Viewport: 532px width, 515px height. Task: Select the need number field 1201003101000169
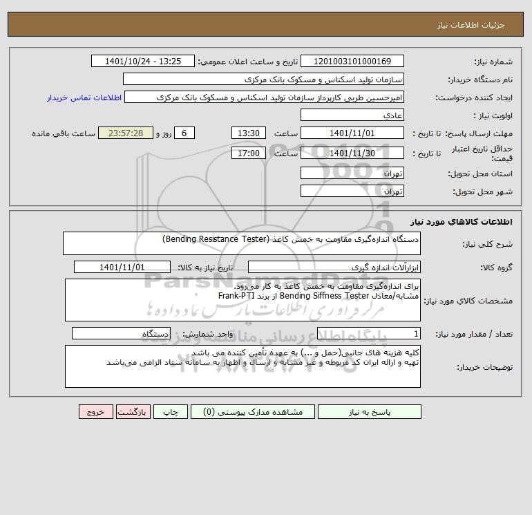tap(352, 61)
